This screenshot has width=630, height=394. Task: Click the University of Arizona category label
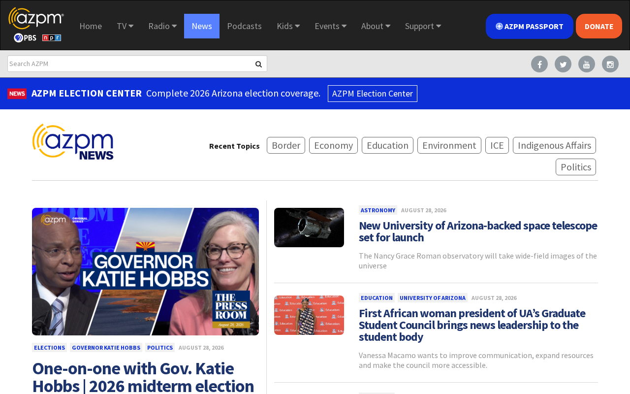pyautogui.click(x=433, y=298)
